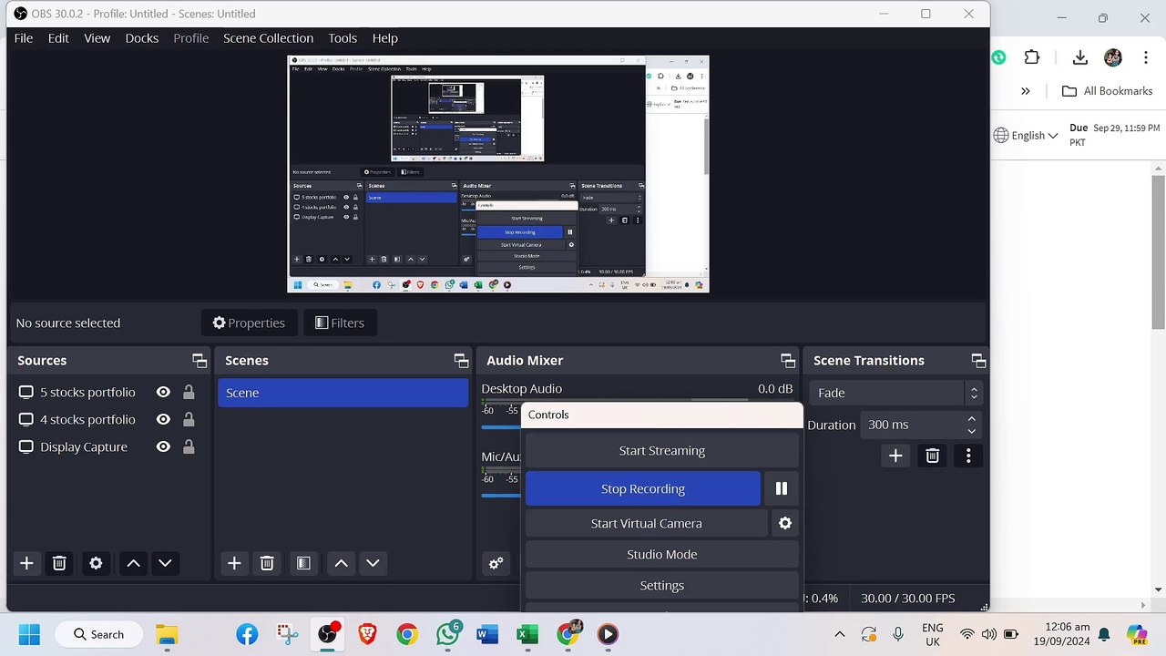Undock the Scene Transitions panel

pos(978,361)
